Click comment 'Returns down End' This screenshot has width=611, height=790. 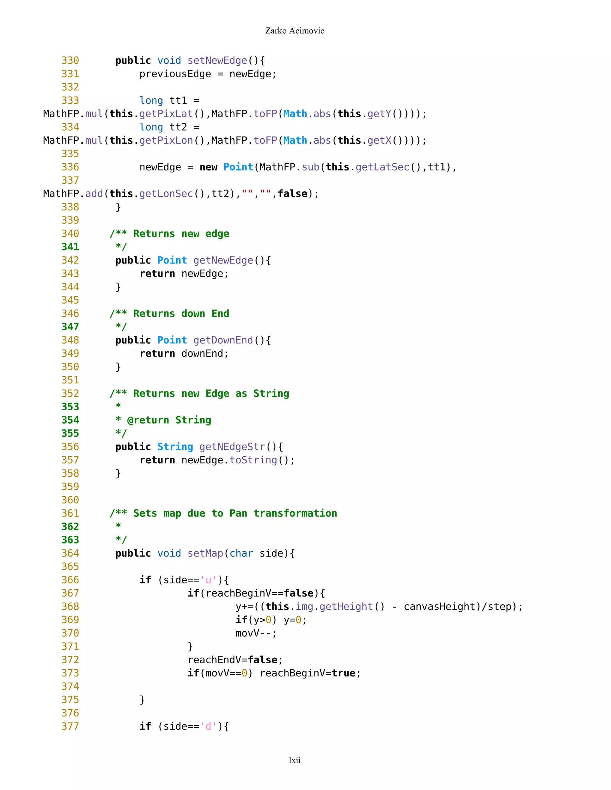(x=181, y=314)
